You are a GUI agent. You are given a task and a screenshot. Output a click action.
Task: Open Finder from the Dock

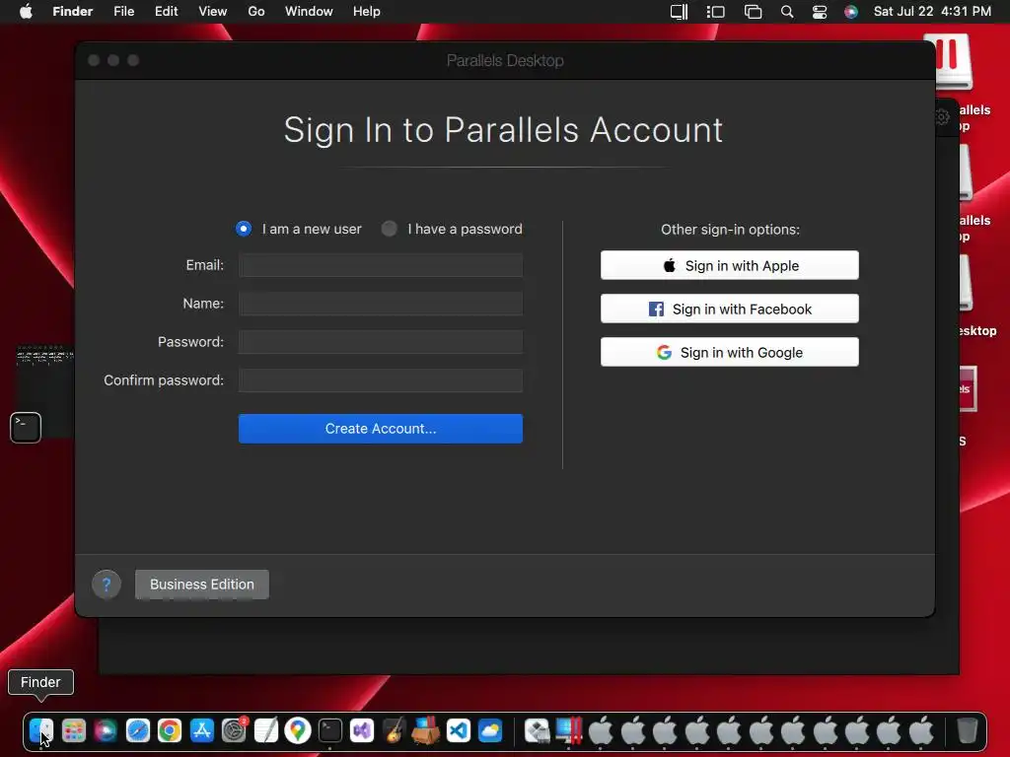coord(41,730)
